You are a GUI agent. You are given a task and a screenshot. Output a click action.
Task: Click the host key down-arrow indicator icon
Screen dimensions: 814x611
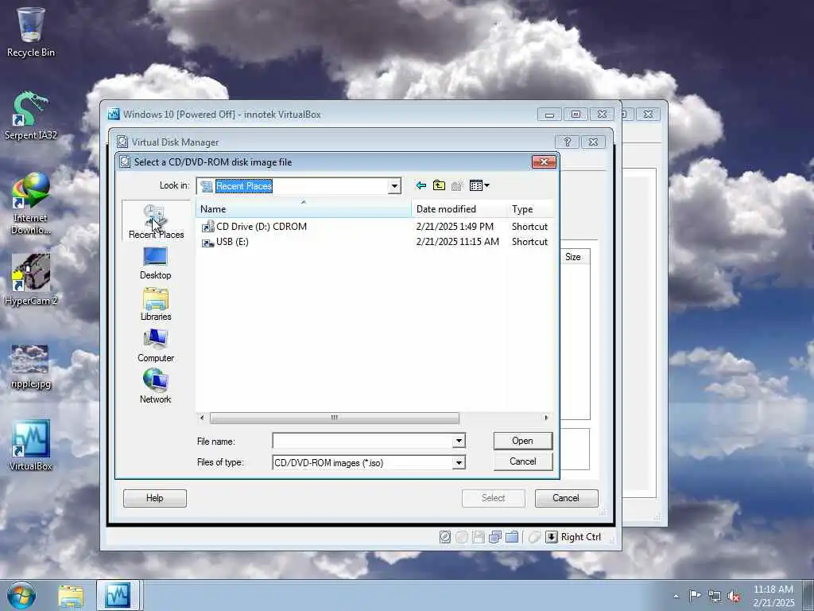[552, 537]
